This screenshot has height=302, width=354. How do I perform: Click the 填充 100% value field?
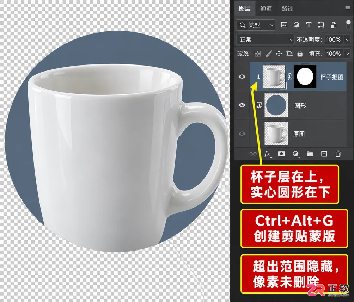(334, 54)
